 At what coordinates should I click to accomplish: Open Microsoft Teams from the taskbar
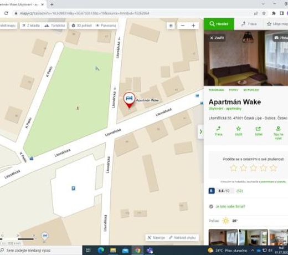pyautogui.click(x=150, y=251)
